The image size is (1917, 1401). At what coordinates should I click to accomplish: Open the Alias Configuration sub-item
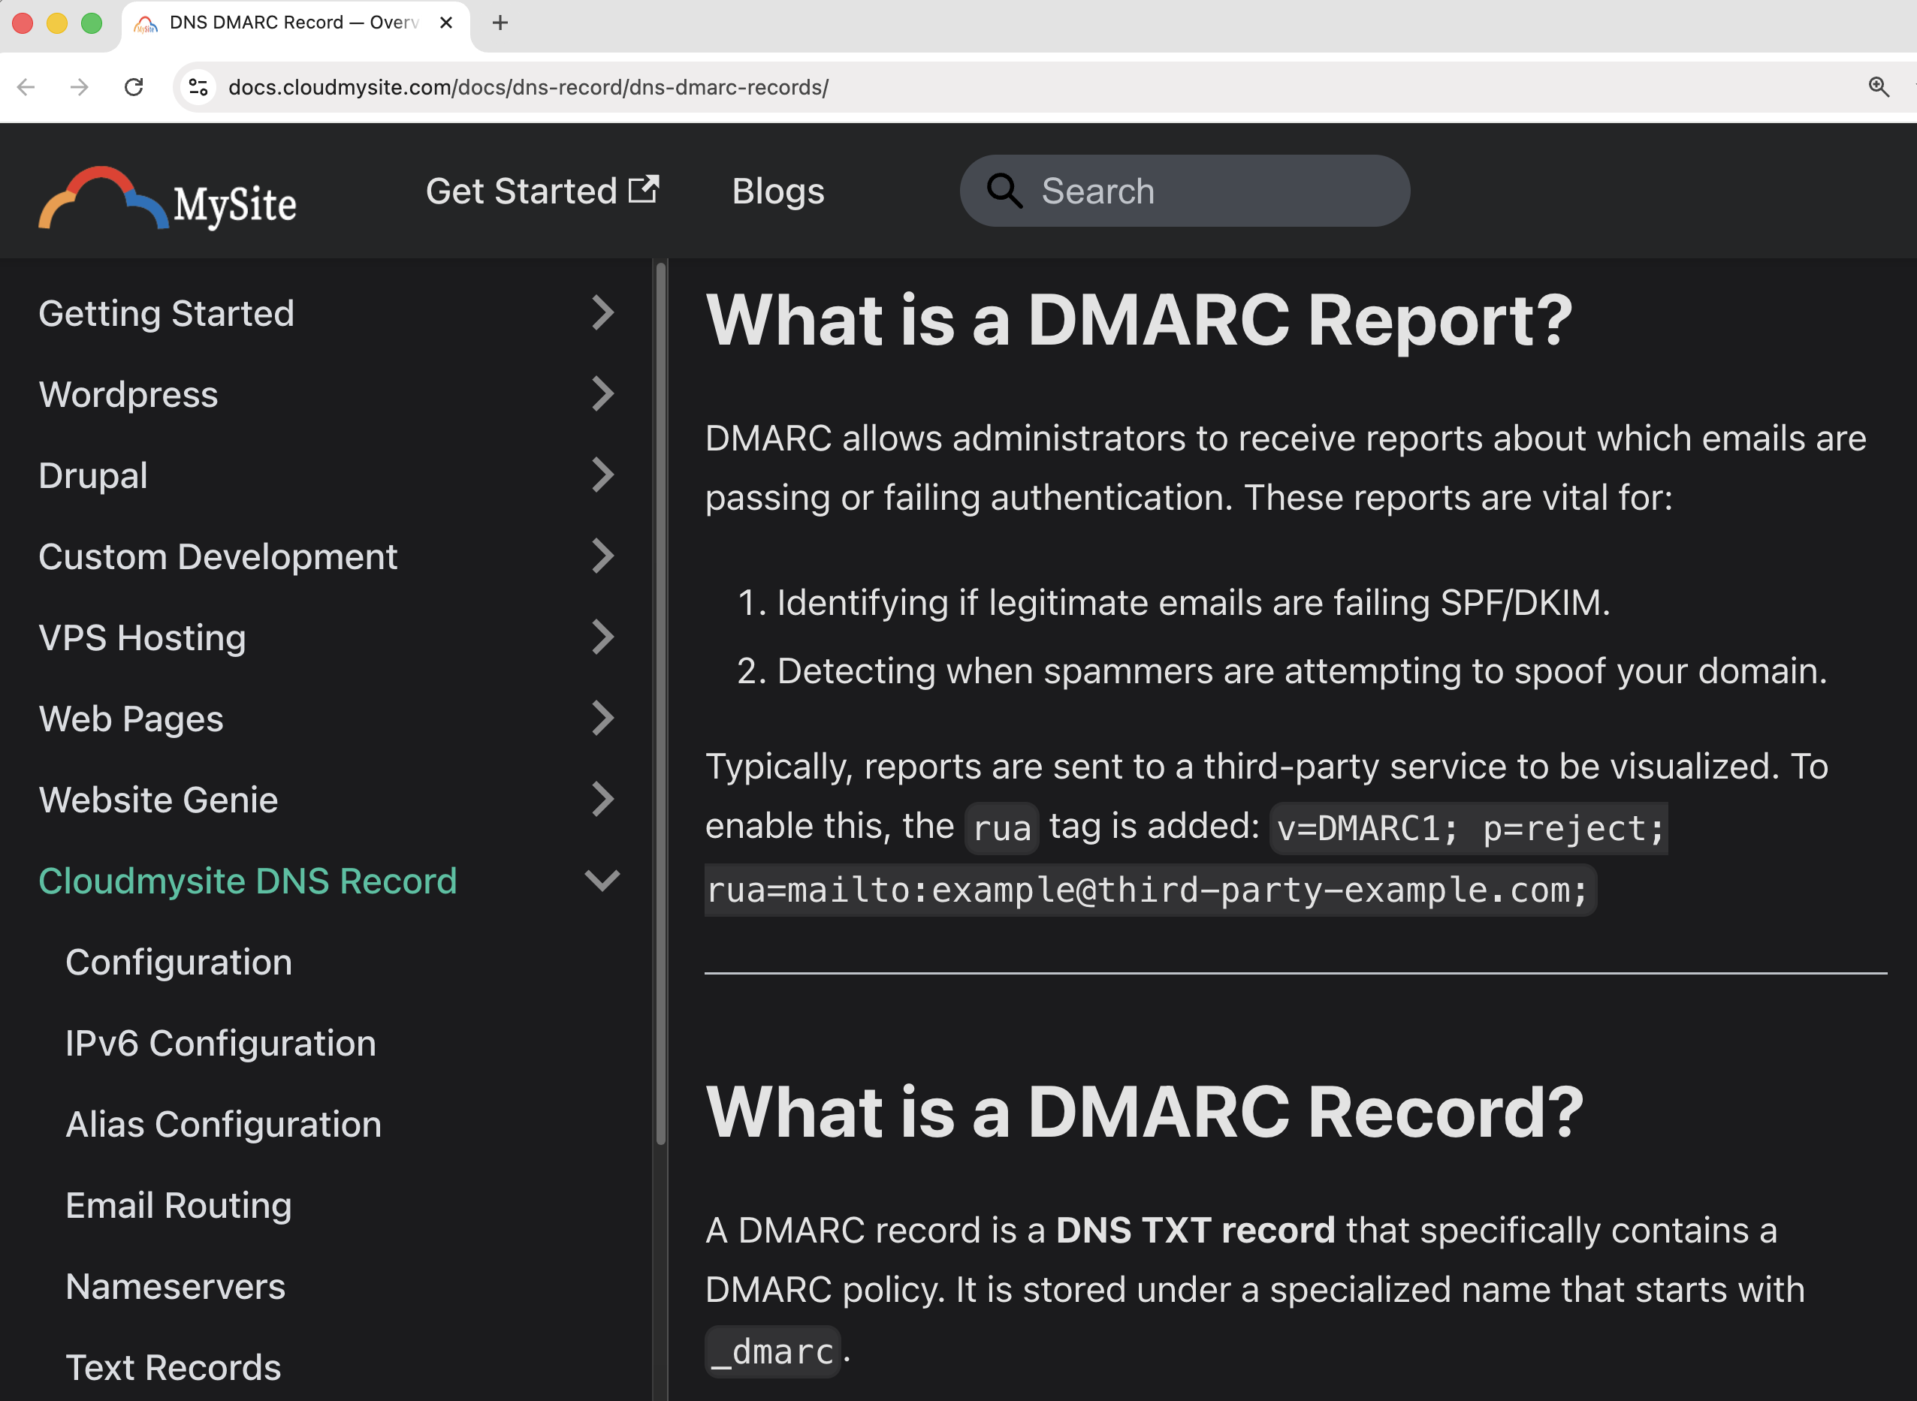[223, 1124]
